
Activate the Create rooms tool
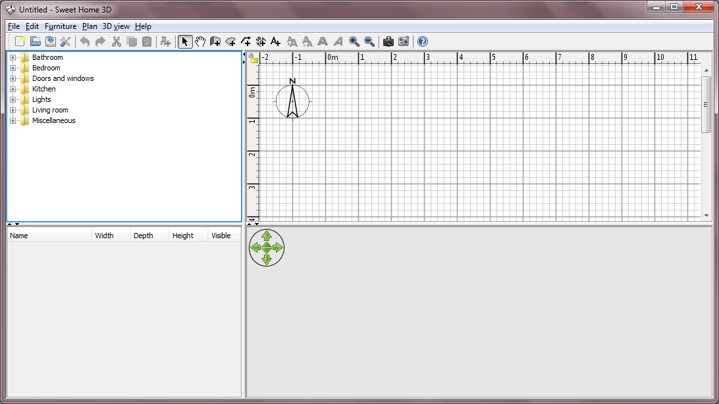pyautogui.click(x=230, y=41)
